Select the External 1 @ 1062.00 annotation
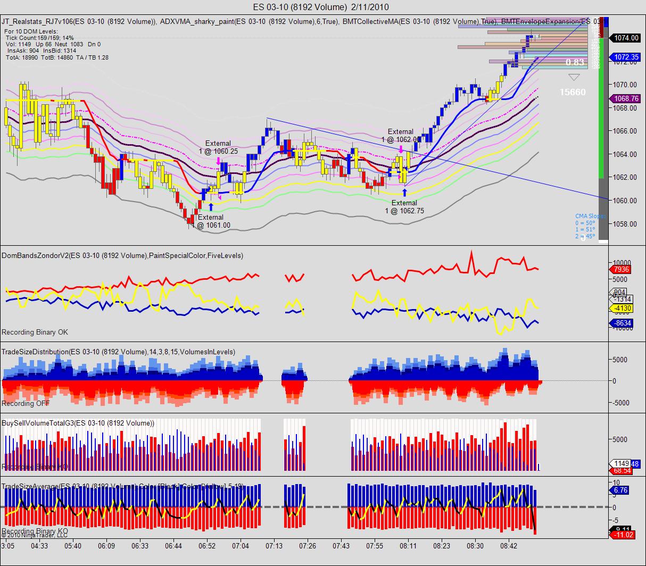Screen dimensions: 646x566 tap(400, 136)
